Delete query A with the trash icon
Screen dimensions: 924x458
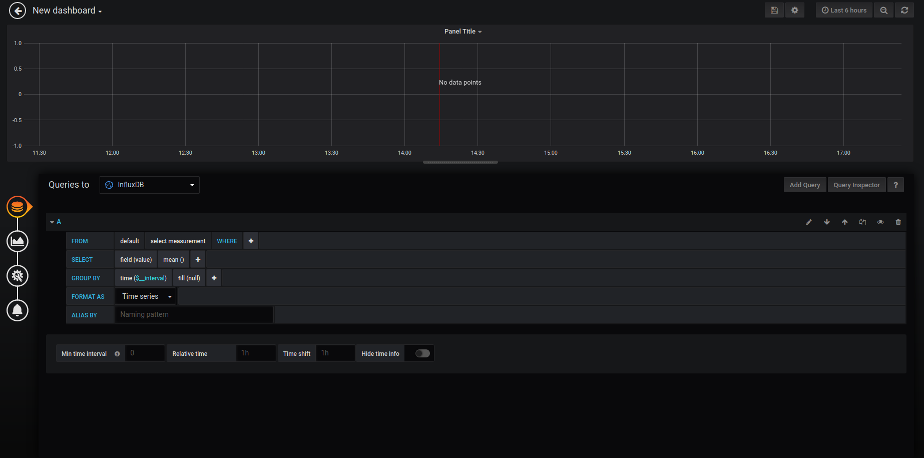[x=898, y=222]
